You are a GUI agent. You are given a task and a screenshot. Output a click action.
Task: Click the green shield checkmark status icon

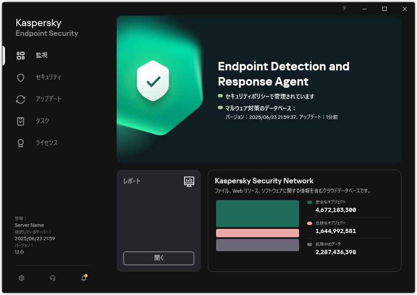(153, 80)
